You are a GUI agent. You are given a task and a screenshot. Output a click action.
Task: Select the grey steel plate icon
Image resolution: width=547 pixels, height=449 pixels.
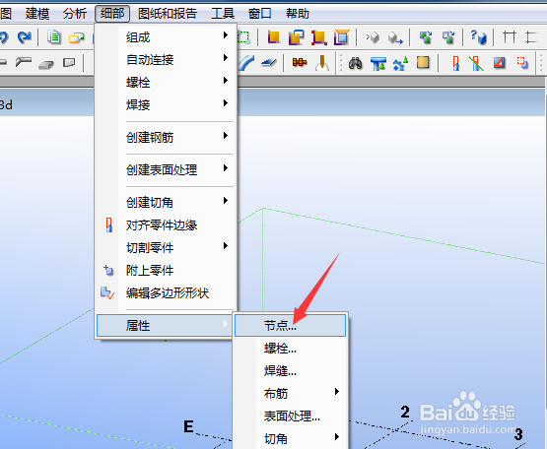pyautogui.click(x=46, y=64)
